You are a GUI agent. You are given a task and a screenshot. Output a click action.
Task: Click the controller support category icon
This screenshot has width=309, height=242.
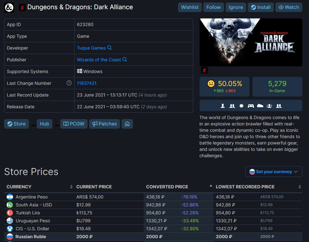coord(251,106)
